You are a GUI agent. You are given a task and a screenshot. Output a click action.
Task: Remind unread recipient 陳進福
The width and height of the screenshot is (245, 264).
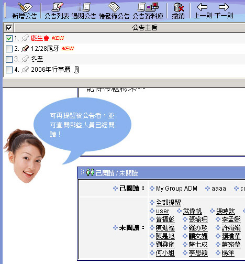(x=165, y=228)
